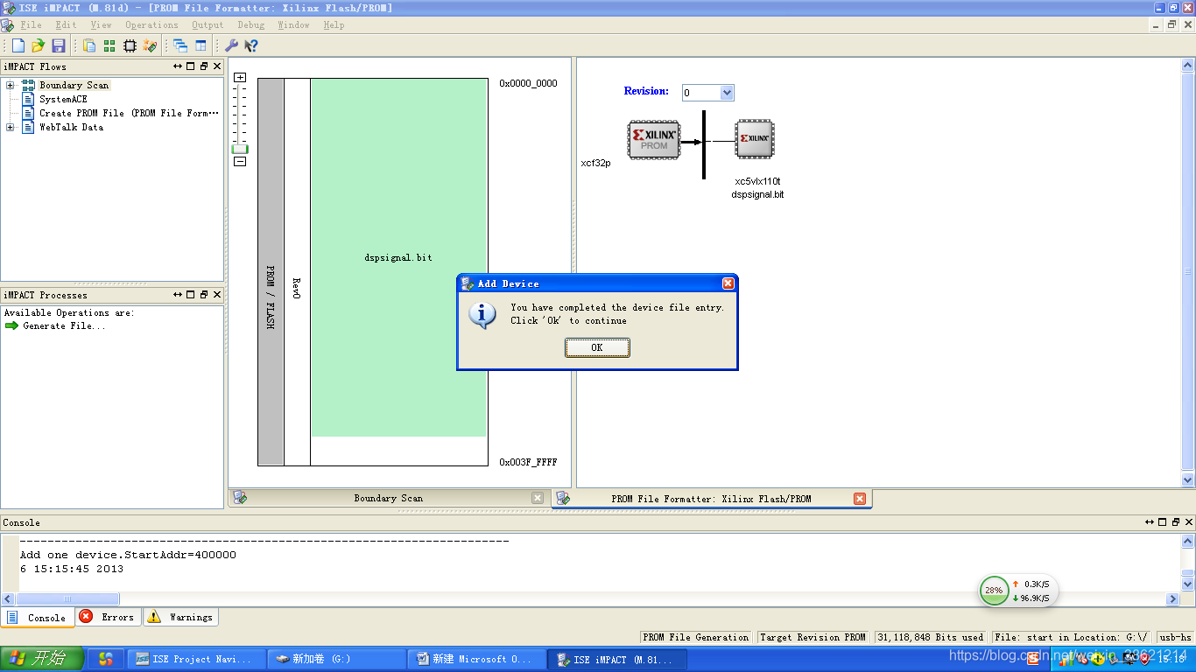Click the chip device toolbar icon

click(x=130, y=45)
